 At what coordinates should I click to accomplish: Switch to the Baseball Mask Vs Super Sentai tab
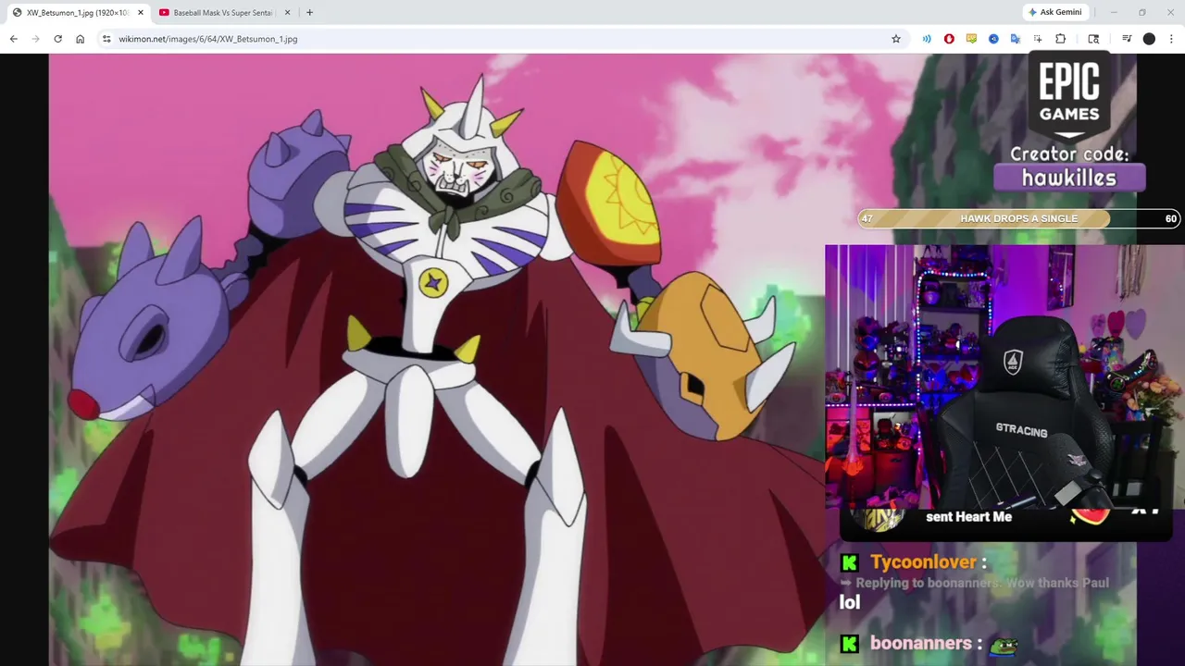pos(225,13)
